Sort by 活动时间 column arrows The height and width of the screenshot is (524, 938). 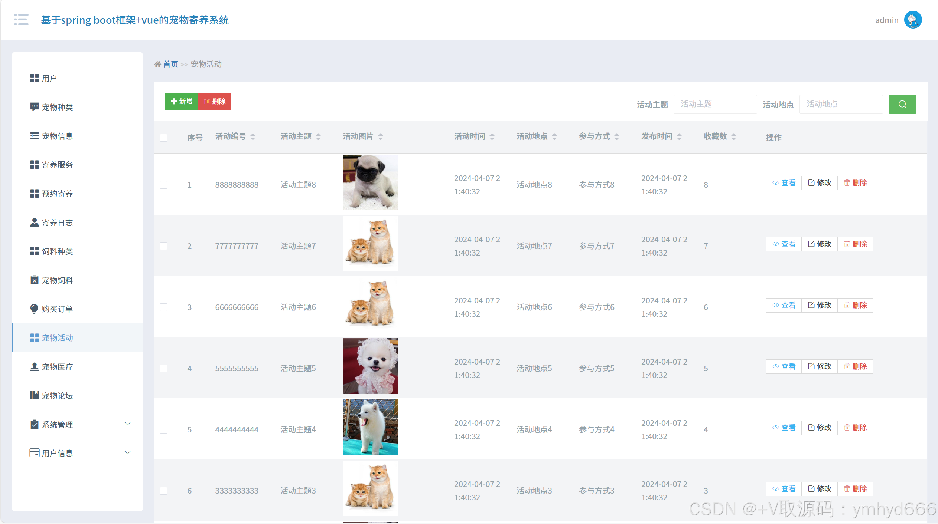tap(492, 137)
